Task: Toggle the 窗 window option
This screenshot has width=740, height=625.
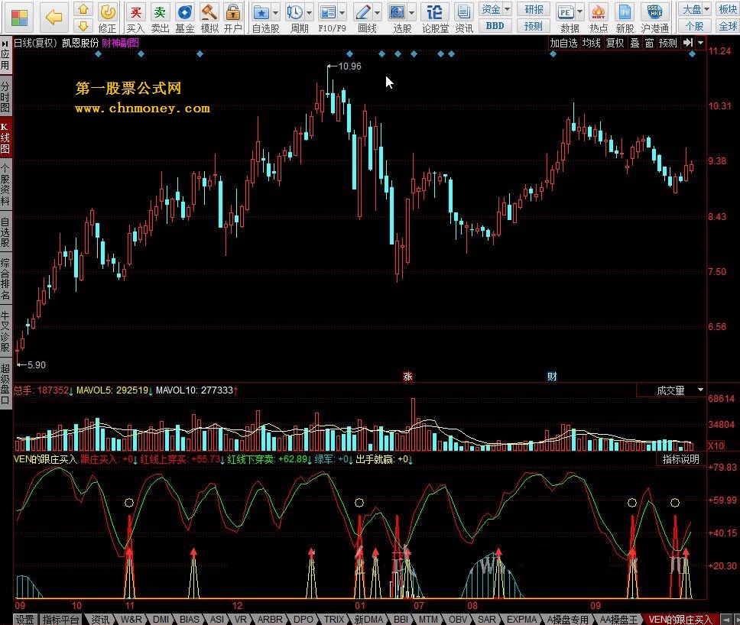Action: pyautogui.click(x=649, y=43)
